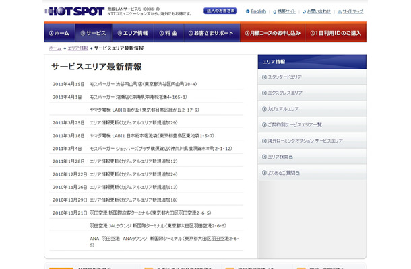Switch to the English site link
Viewport: 411px width, 269px height.
258,11
